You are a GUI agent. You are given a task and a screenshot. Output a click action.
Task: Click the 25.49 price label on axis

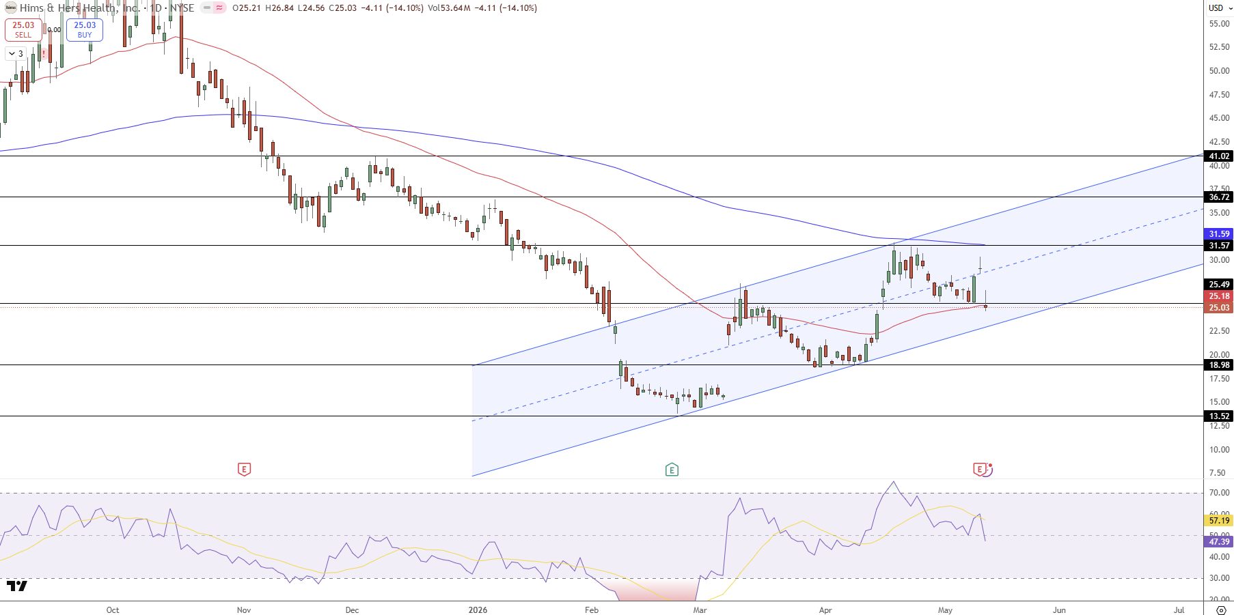[x=1219, y=285]
